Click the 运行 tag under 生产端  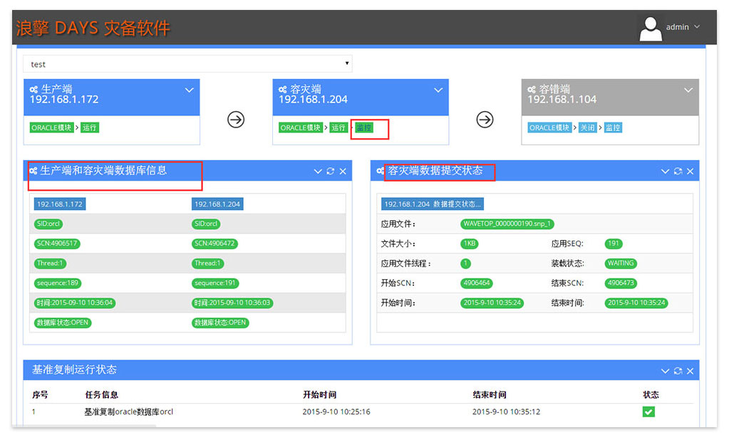[x=89, y=127]
